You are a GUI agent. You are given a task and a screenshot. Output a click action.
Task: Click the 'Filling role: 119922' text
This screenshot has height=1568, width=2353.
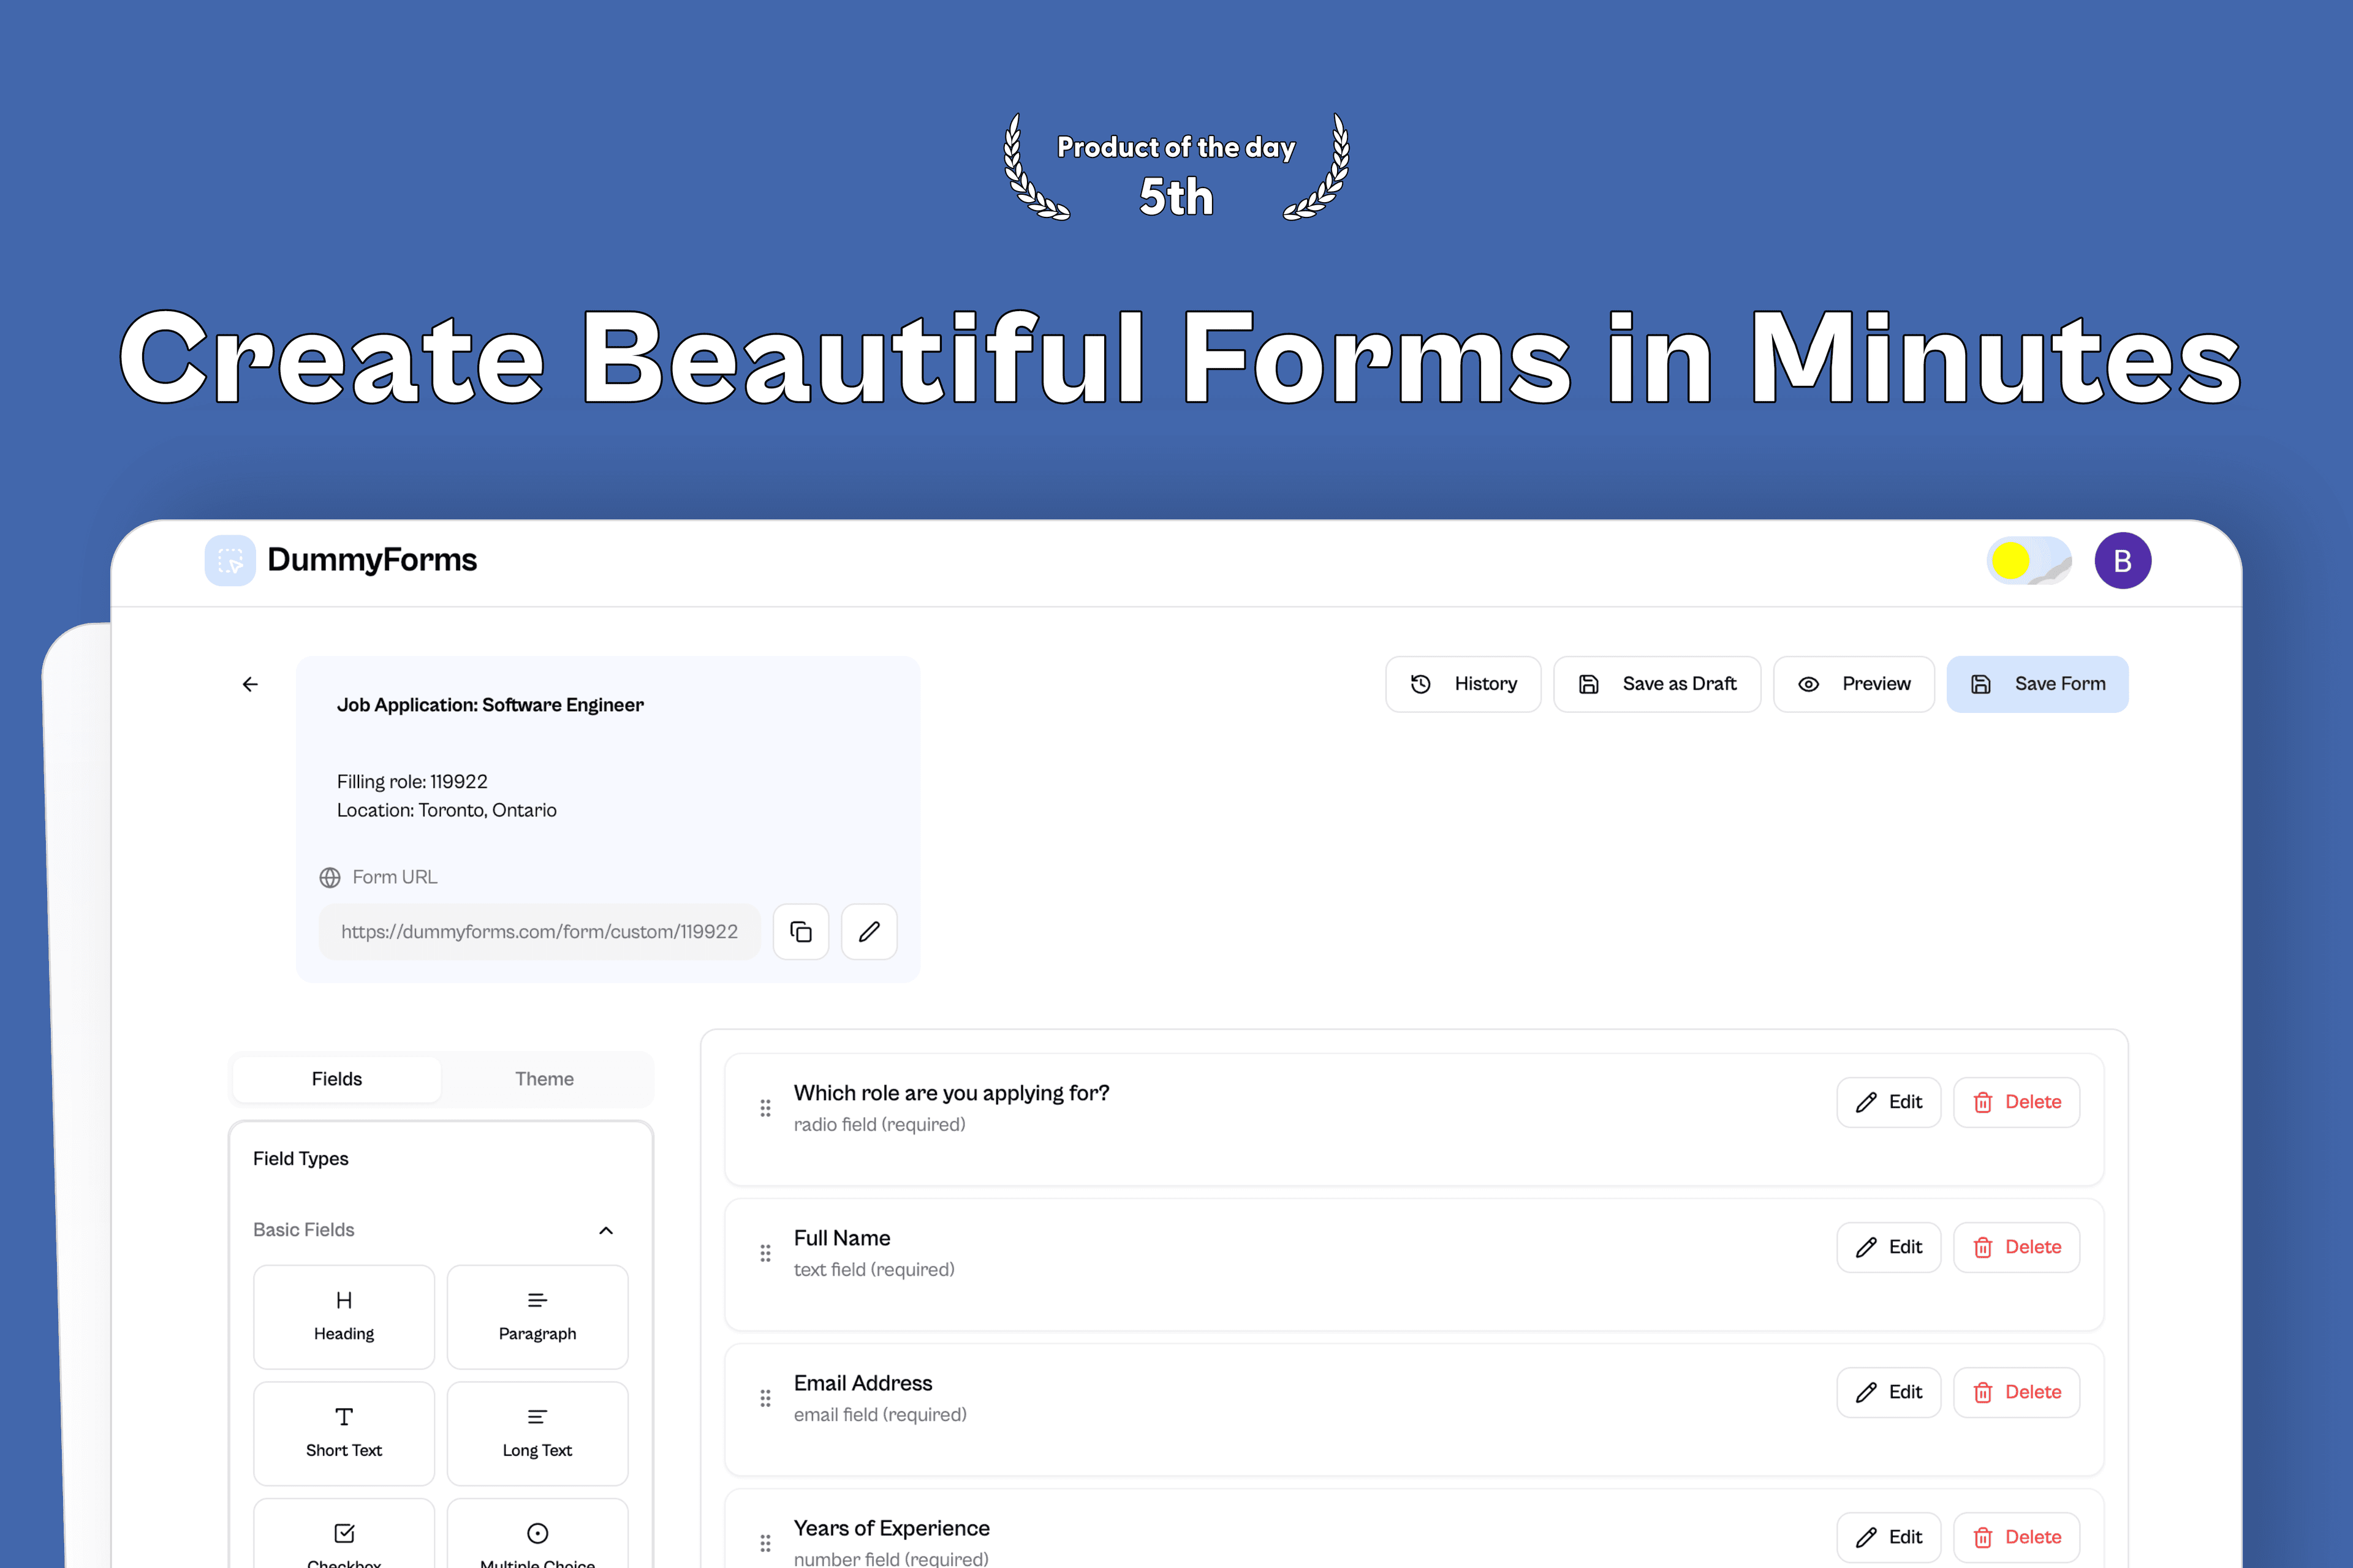412,782
